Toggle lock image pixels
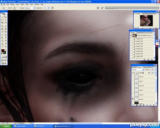160x128 pixels. (x=139, y=73)
